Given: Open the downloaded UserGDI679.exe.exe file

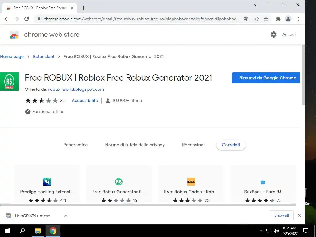Looking at the screenshot, I should (x=32, y=216).
